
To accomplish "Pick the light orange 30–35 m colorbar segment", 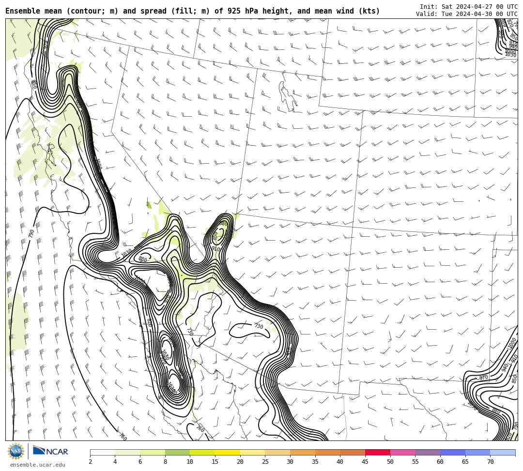I will 303,452.
